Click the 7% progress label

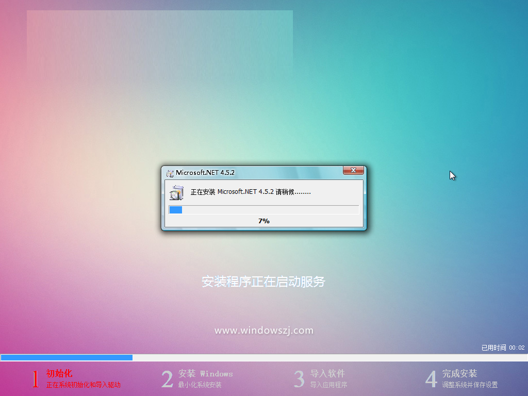[264, 221]
